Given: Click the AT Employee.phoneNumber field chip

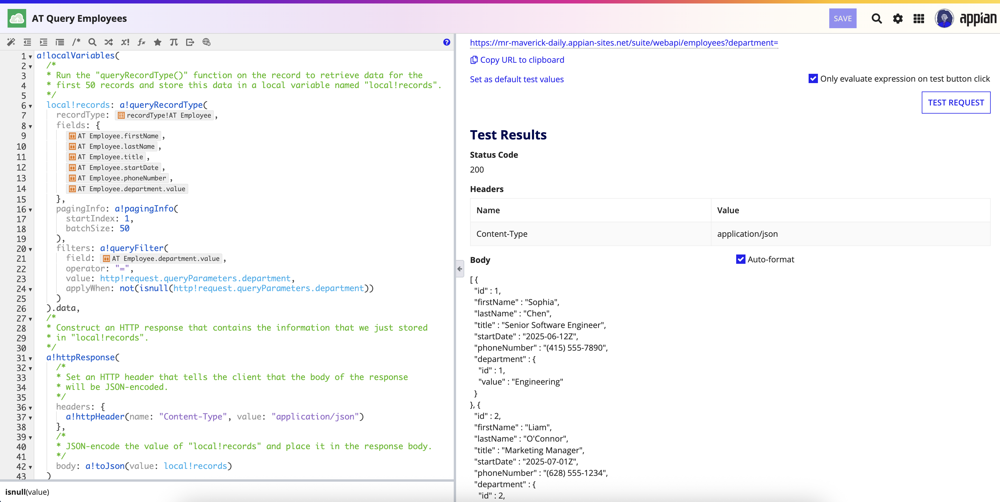Looking at the screenshot, I should 118,178.
